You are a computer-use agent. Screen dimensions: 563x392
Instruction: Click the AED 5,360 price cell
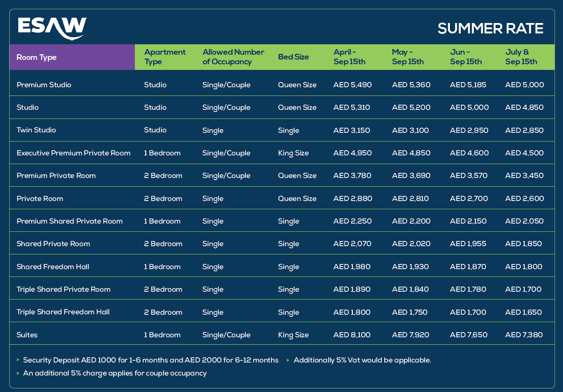[411, 85]
